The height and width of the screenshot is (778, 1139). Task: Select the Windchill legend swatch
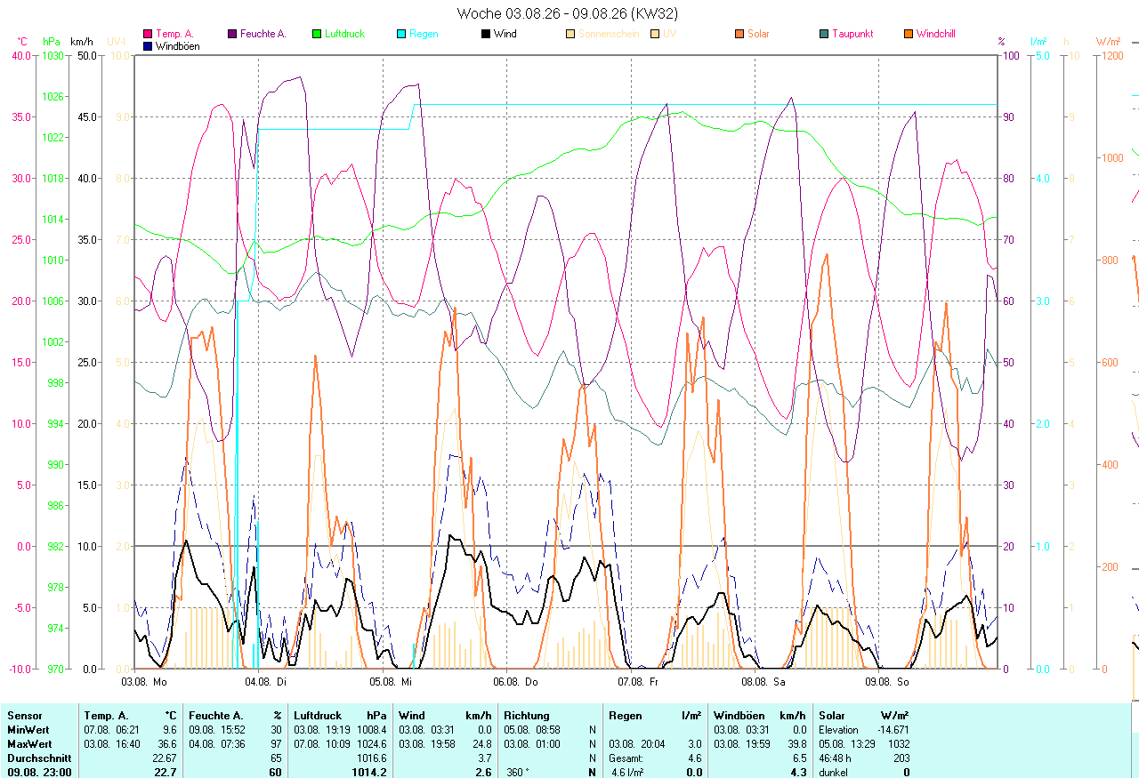909,34
